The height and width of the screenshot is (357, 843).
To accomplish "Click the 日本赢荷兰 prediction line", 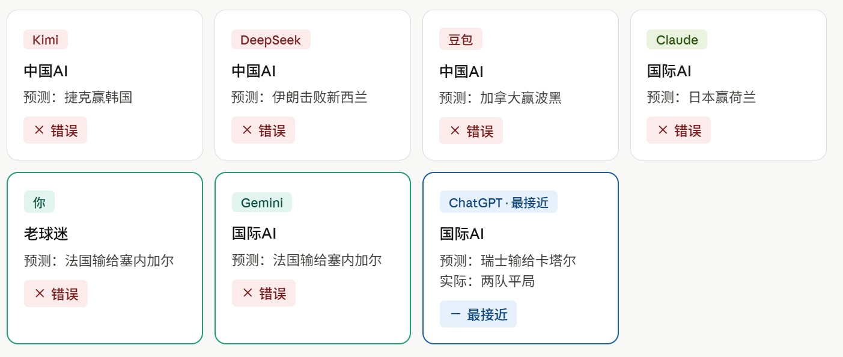I will (x=701, y=97).
